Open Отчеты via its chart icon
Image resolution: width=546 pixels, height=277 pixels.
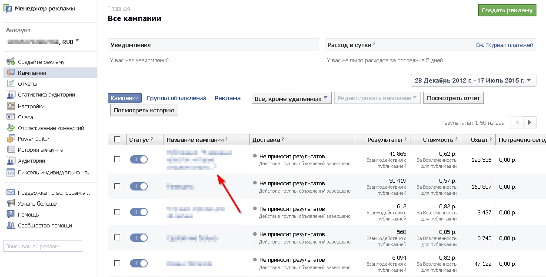11,83
